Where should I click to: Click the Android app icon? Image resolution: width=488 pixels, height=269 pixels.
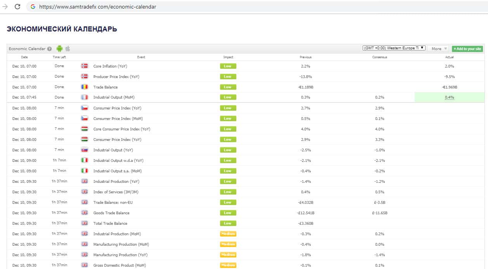(x=59, y=49)
